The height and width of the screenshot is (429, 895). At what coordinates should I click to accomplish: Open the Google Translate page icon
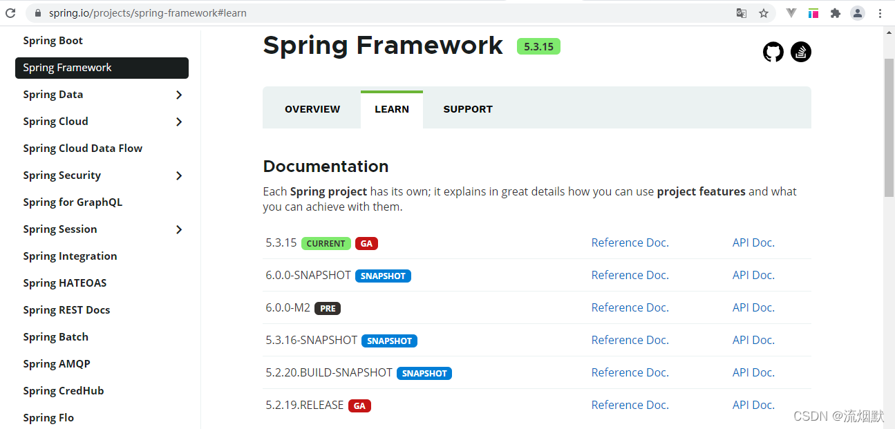(x=742, y=13)
